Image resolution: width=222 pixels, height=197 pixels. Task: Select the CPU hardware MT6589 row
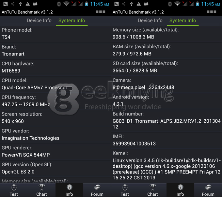coord(55,67)
